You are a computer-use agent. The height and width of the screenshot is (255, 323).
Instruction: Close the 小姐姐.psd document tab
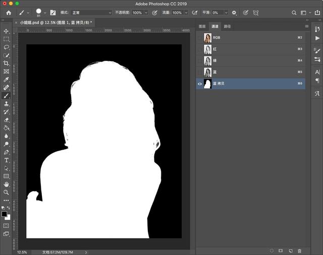(x=16, y=23)
